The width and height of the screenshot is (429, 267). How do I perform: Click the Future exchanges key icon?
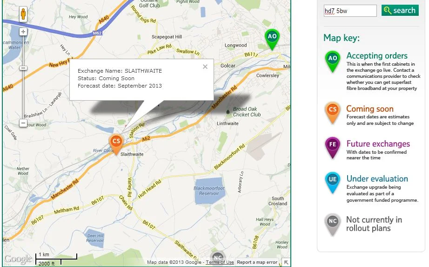tap(332, 148)
